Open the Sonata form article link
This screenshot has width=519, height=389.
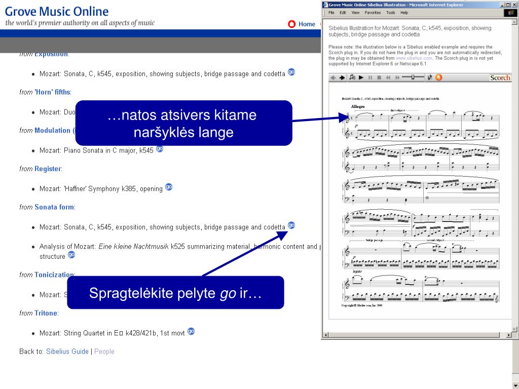point(54,207)
